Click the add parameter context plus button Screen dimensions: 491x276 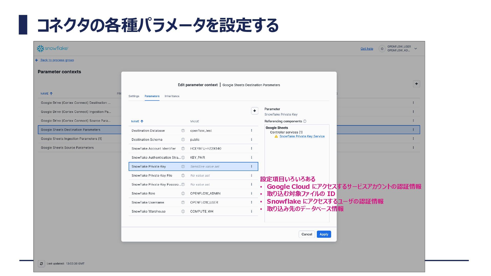click(416, 84)
